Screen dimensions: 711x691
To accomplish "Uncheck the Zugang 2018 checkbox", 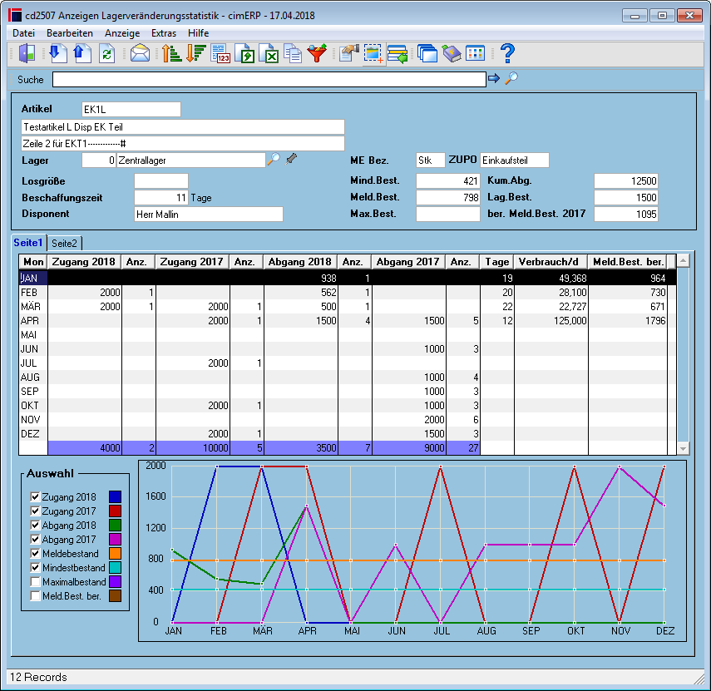I will tap(35, 497).
